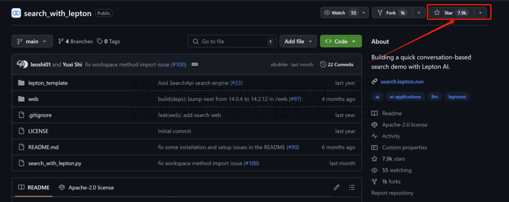509x202 pixels.
Task: Open the green Code dropdown
Action: (x=341, y=41)
